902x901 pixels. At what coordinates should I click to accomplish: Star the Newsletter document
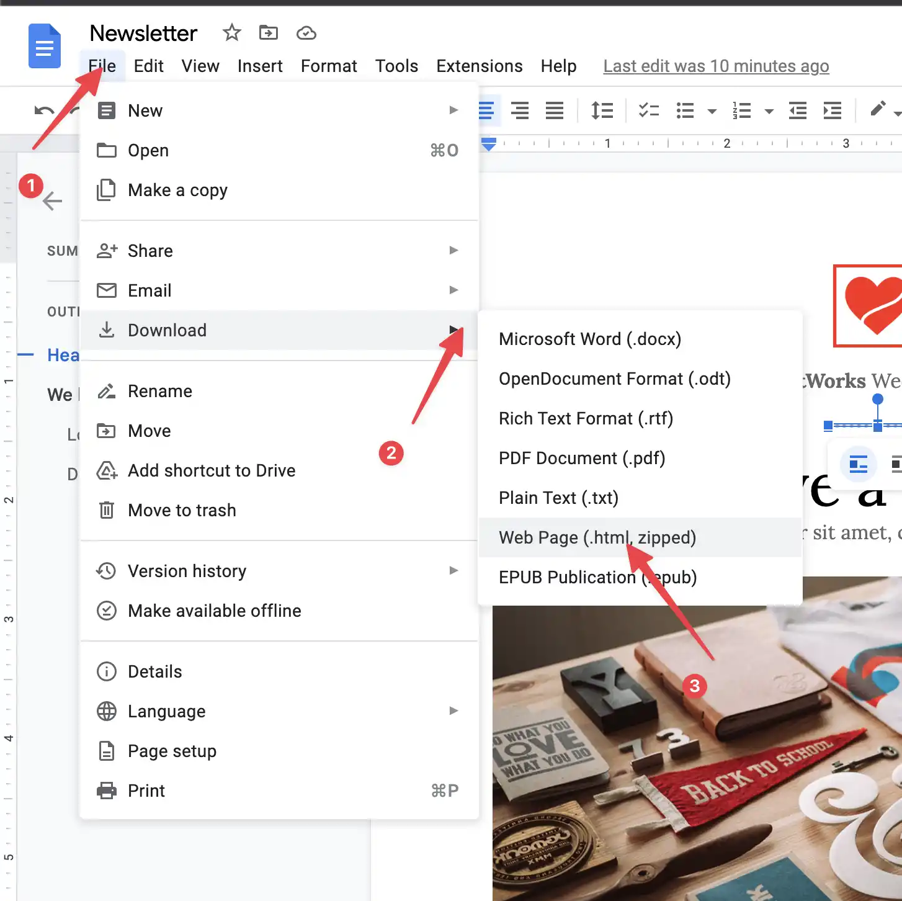click(232, 32)
